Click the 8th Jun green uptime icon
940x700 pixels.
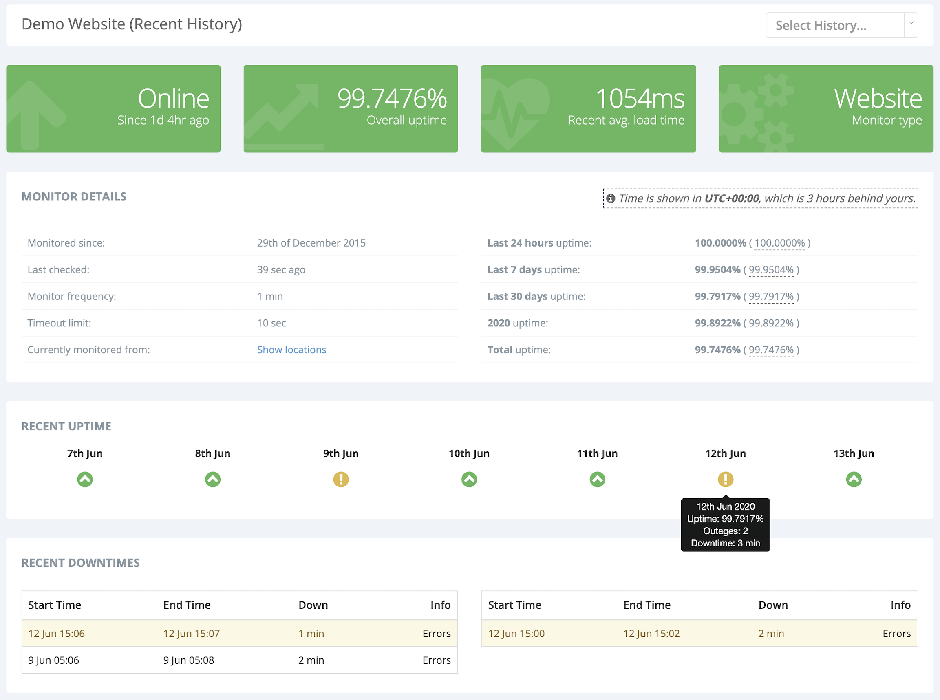click(x=213, y=479)
